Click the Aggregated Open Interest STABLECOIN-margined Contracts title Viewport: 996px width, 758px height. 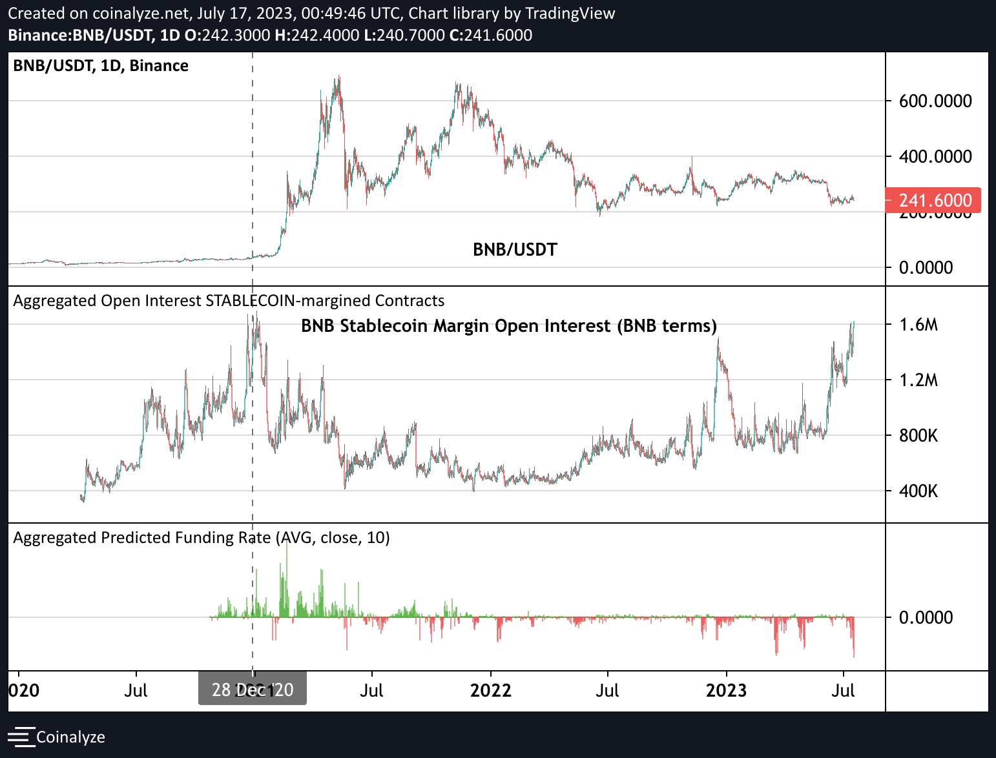229,301
